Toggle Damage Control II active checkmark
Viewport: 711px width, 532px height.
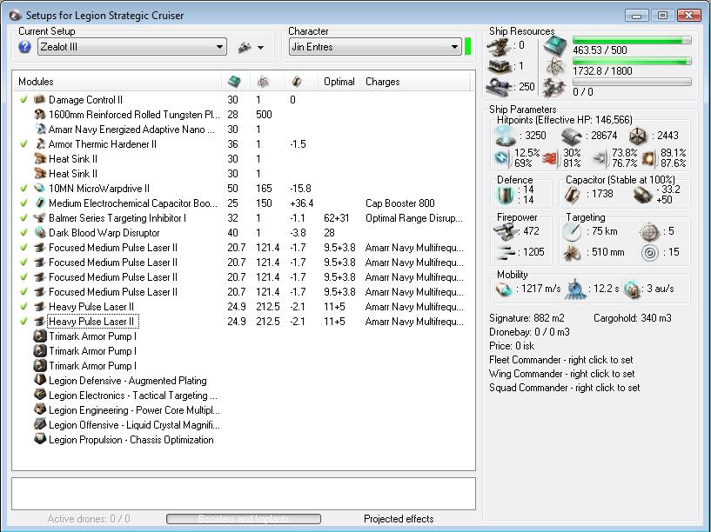(23, 100)
